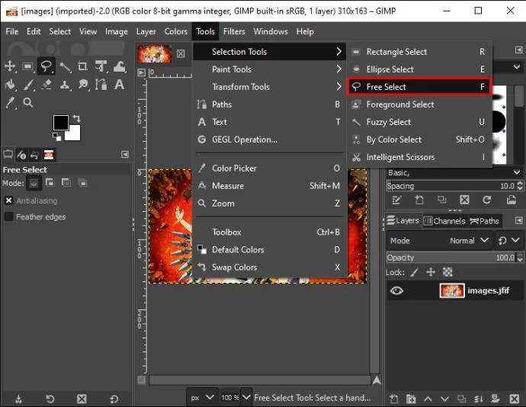
Task: Select the Crop tool in the toolbox
Action: tap(82, 66)
